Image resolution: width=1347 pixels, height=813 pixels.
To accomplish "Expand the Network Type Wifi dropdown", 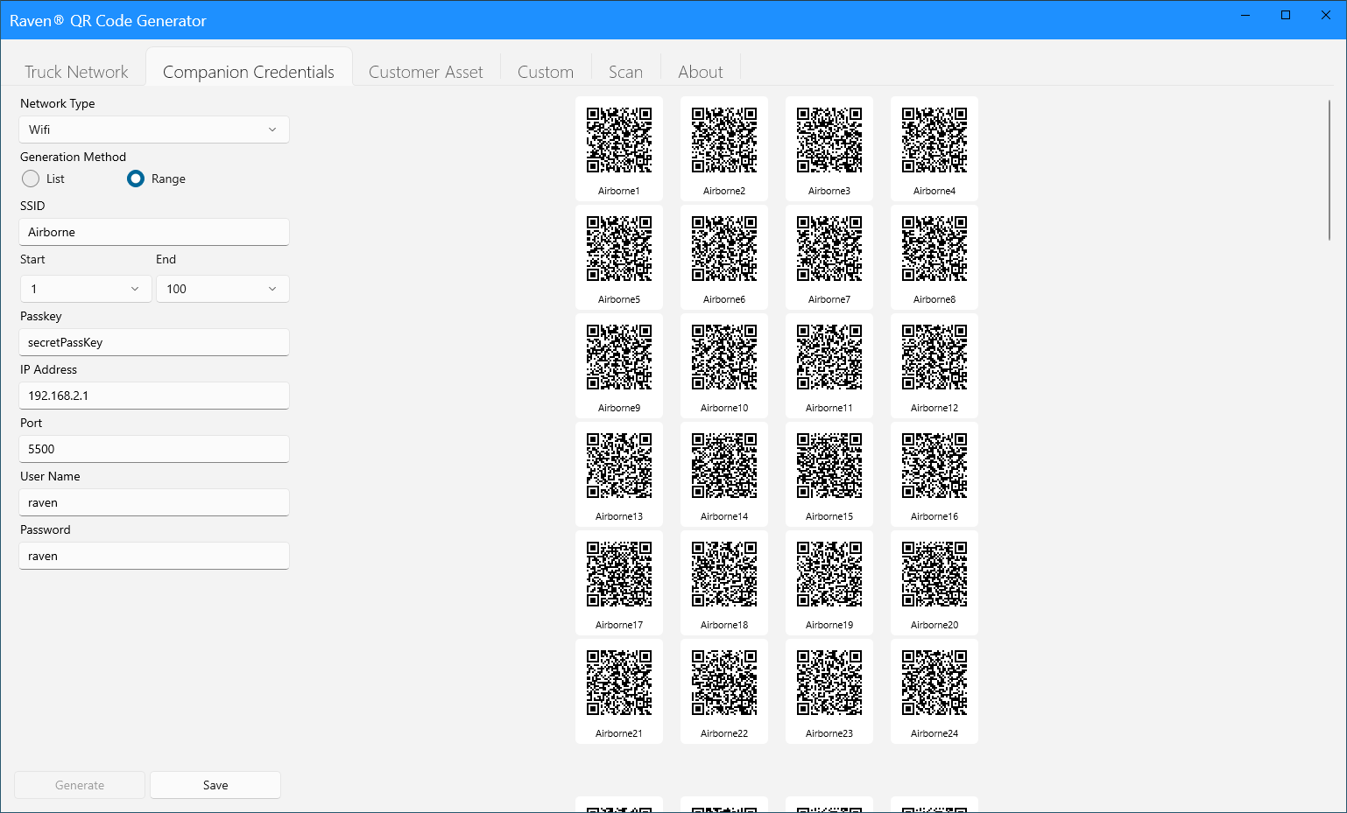I will pyautogui.click(x=154, y=130).
